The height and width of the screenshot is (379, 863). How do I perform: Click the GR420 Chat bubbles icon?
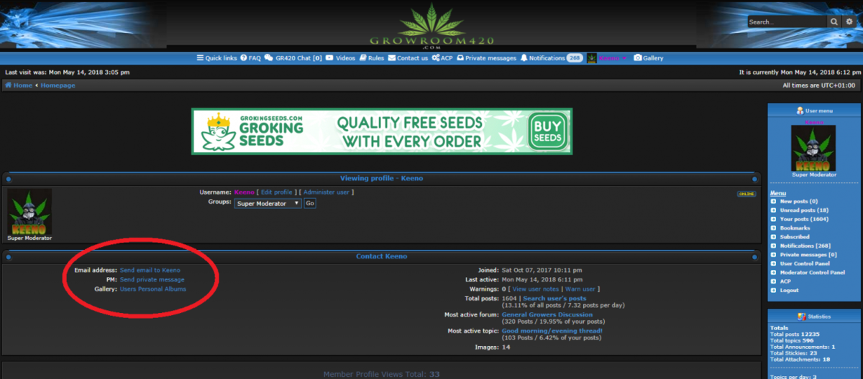268,58
